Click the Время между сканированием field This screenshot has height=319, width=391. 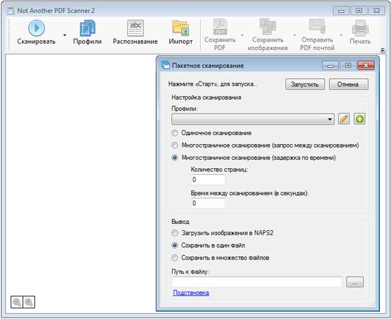point(208,203)
